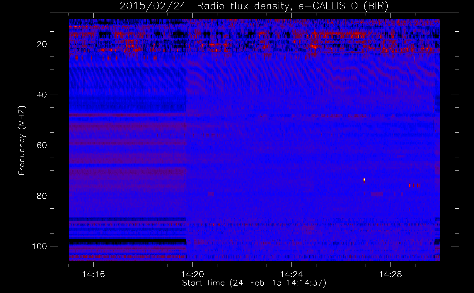Click the plot title text e-CALLISTO (BIR)

[344, 6]
